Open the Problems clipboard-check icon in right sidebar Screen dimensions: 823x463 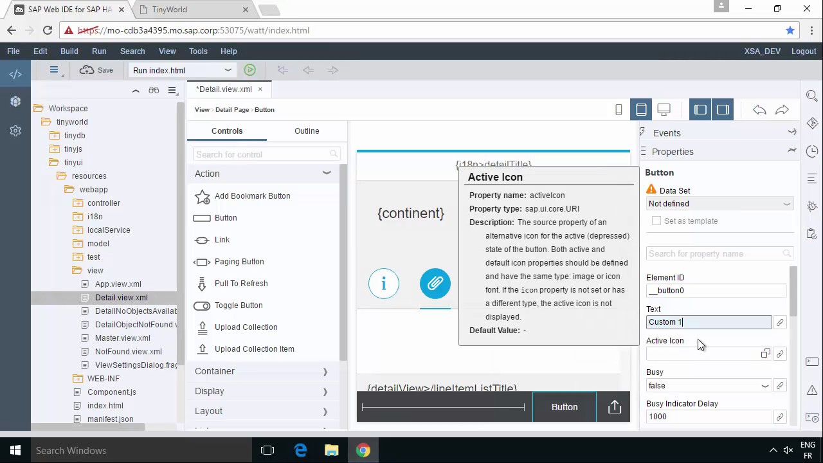812,234
